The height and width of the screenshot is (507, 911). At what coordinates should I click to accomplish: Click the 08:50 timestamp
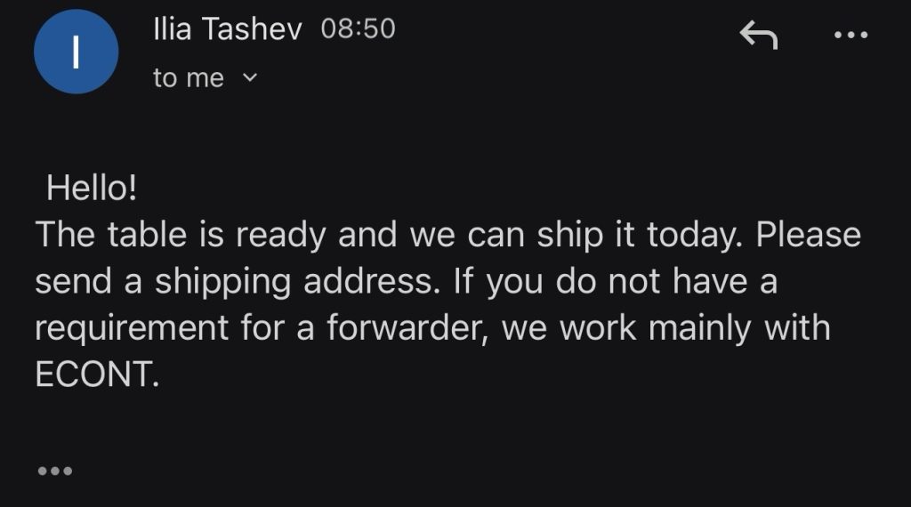click(x=358, y=29)
